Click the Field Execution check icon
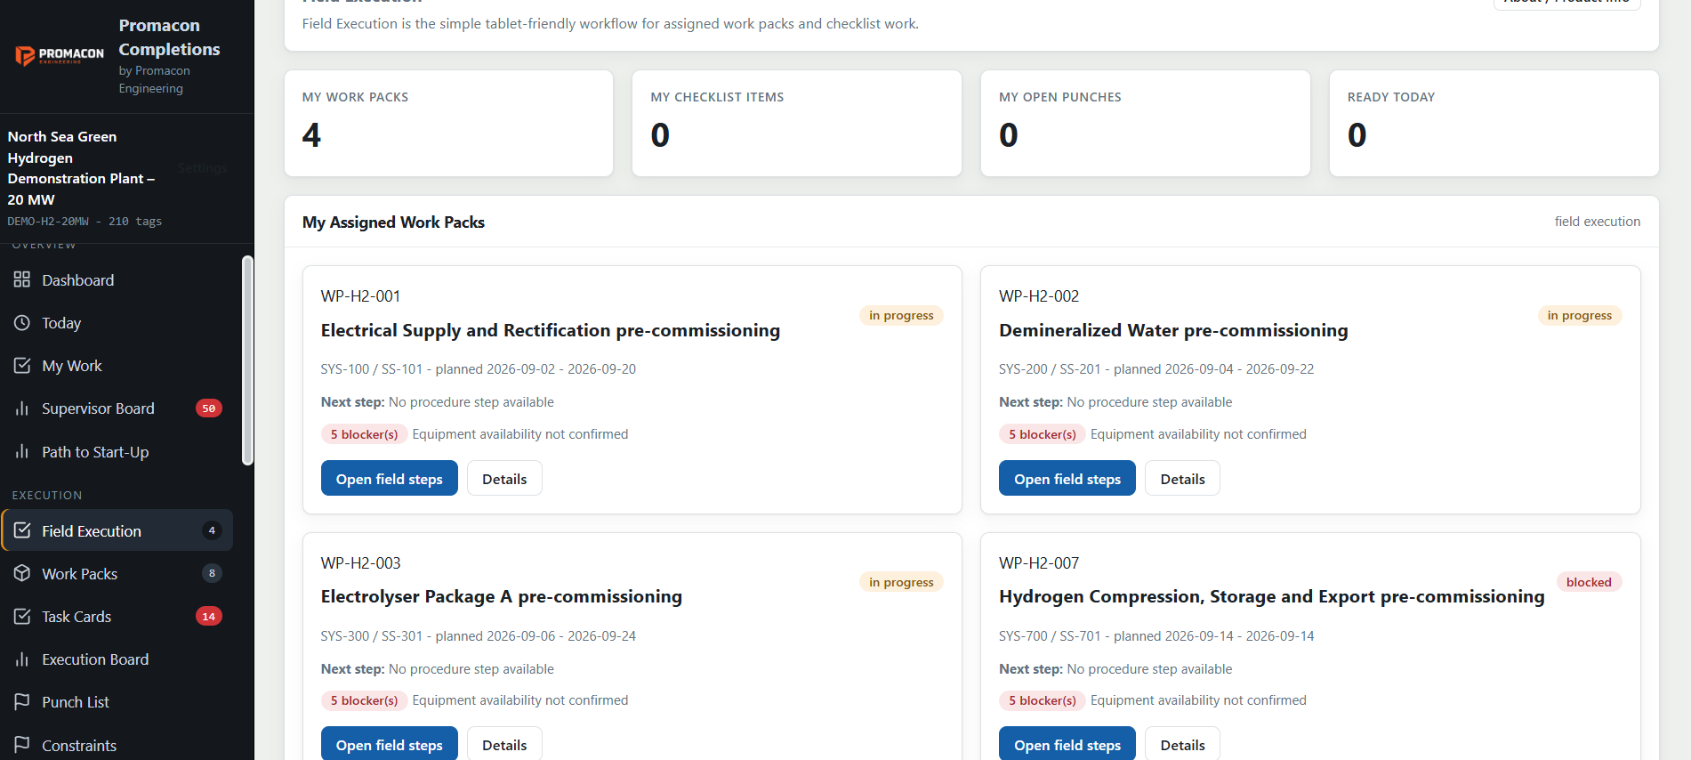The image size is (1691, 760). point(22,530)
